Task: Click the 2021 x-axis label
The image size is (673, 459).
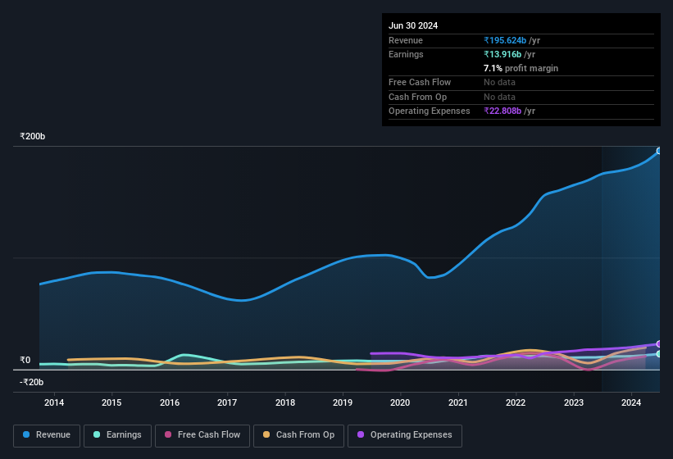Action: (x=458, y=402)
